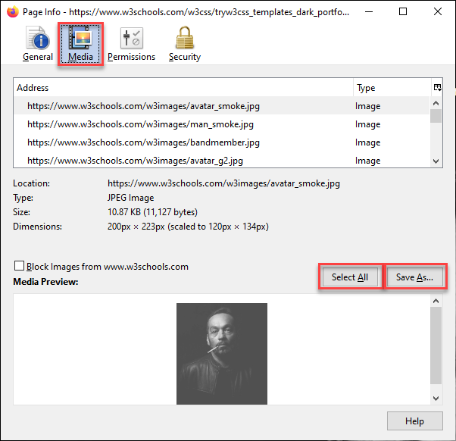The width and height of the screenshot is (456, 441).
Task: Sort media list by Address column
Action: [x=183, y=88]
